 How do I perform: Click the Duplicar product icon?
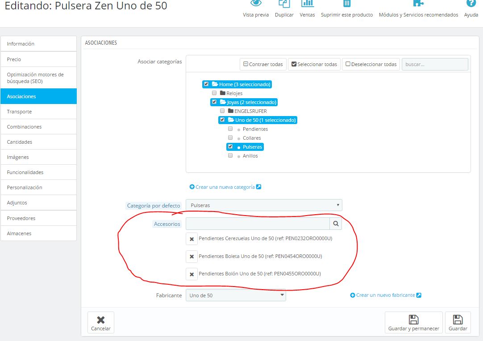(x=284, y=4)
